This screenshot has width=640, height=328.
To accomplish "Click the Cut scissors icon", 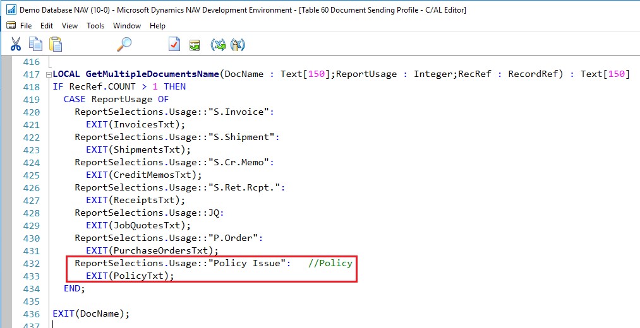I will click(x=16, y=44).
